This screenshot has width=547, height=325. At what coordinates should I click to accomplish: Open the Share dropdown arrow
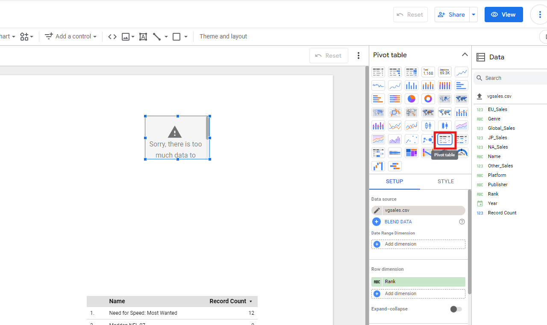click(x=473, y=15)
